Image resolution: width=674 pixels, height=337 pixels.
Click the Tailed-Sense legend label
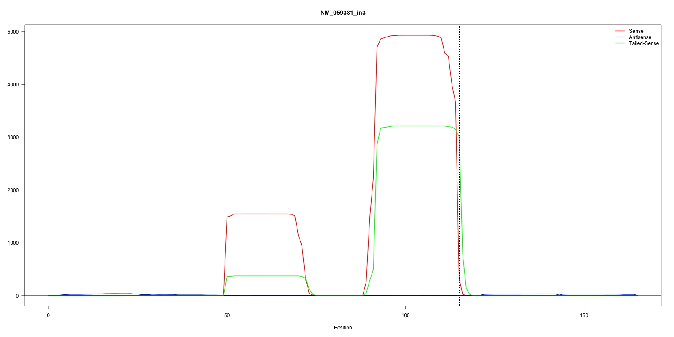644,43
